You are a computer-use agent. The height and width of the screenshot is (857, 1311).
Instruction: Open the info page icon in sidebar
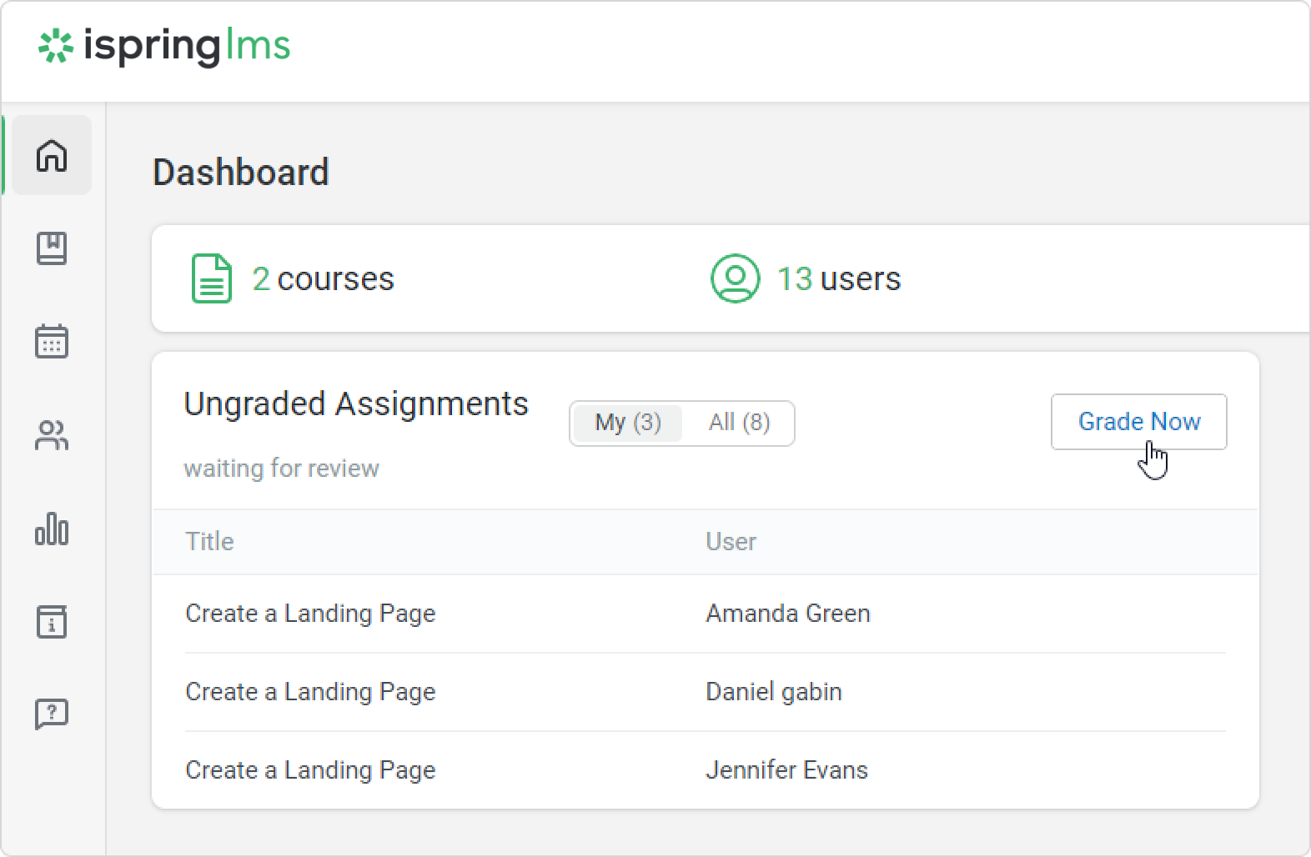click(x=52, y=622)
